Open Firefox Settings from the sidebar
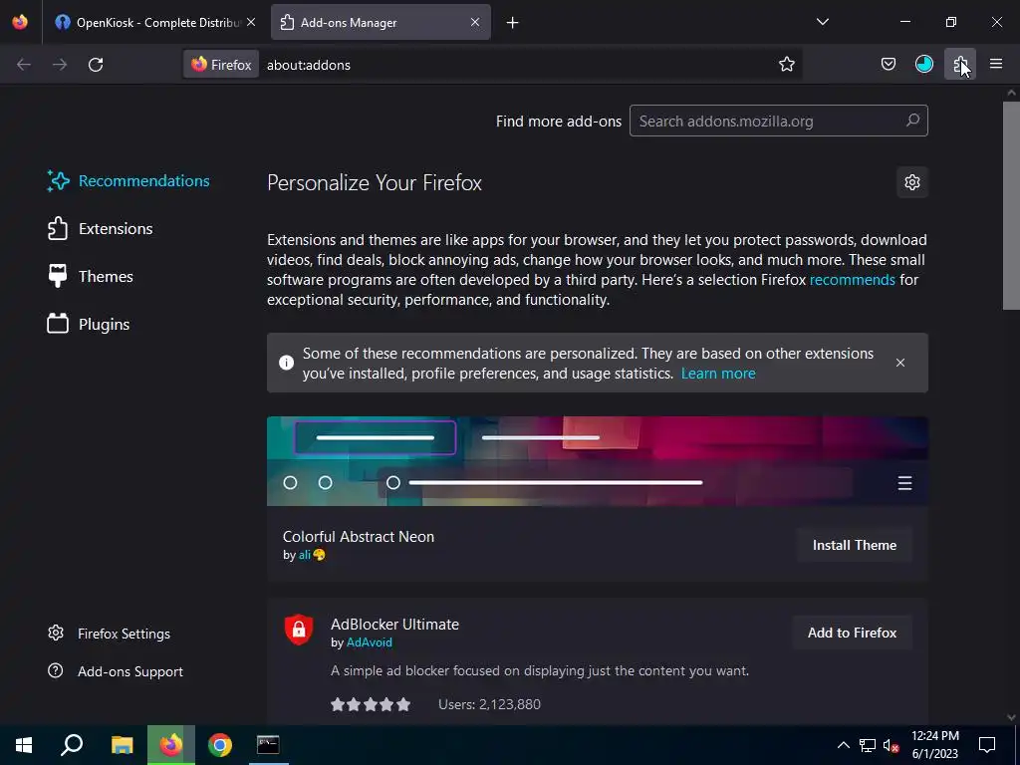Viewport: 1020px width, 765px height. (110, 634)
